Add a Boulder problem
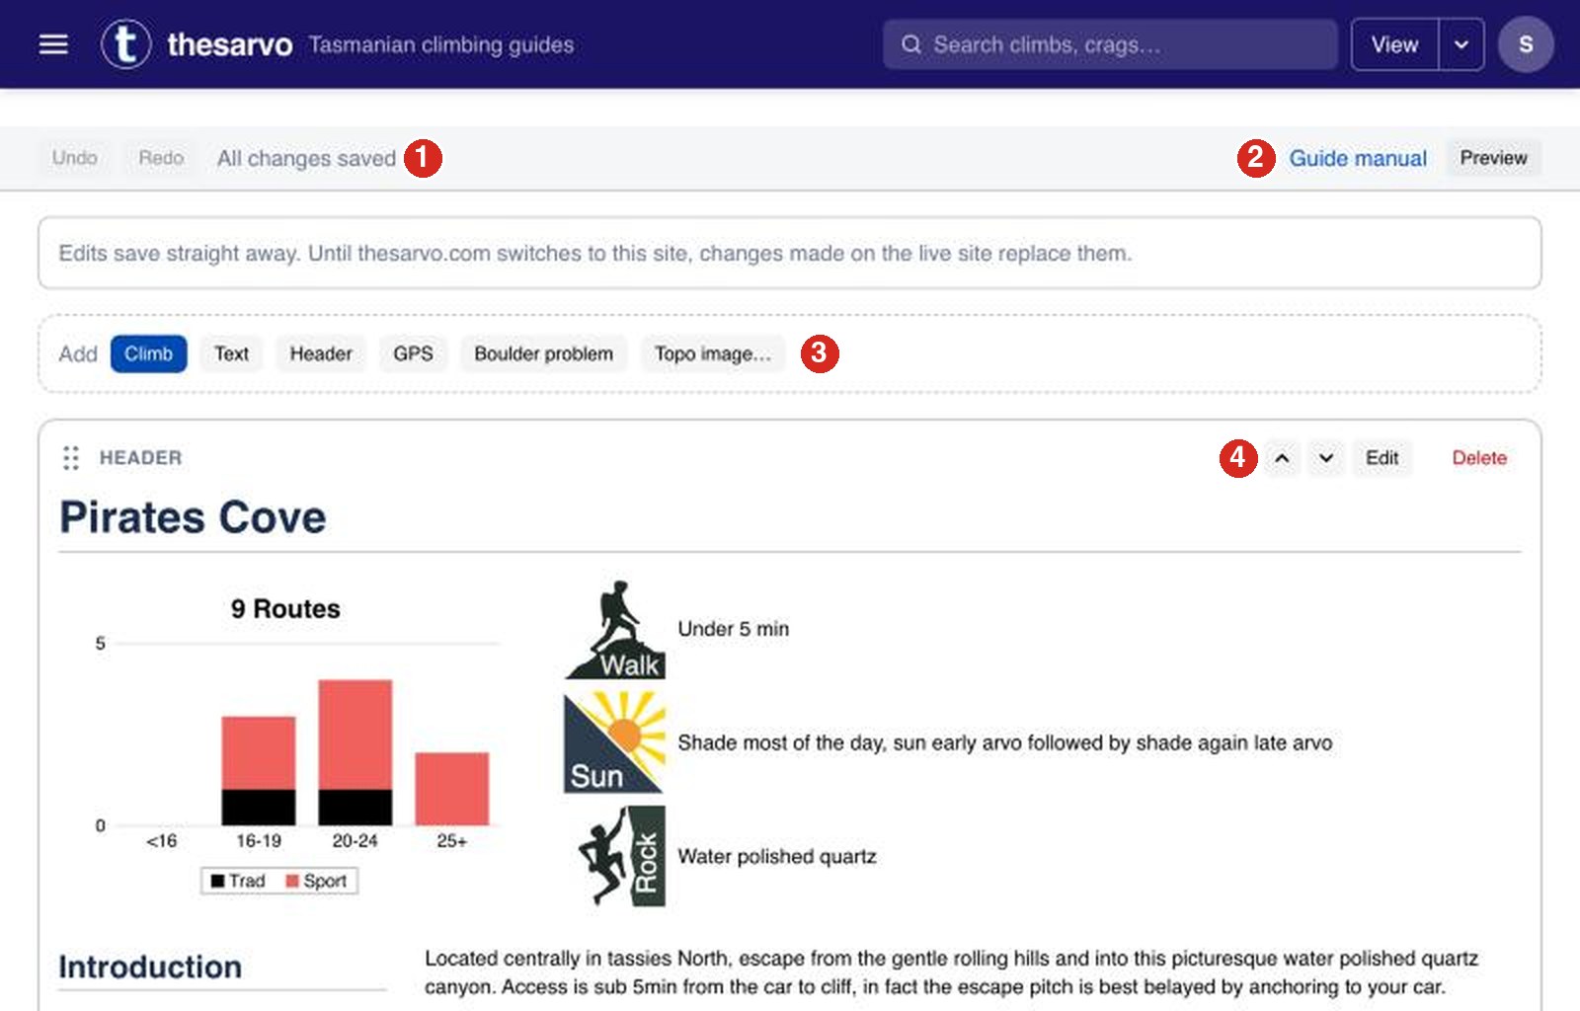 [543, 353]
